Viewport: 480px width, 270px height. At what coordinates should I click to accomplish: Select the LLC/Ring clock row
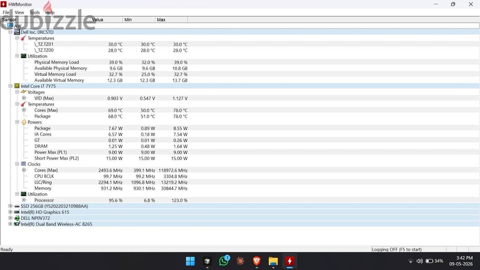240,182
